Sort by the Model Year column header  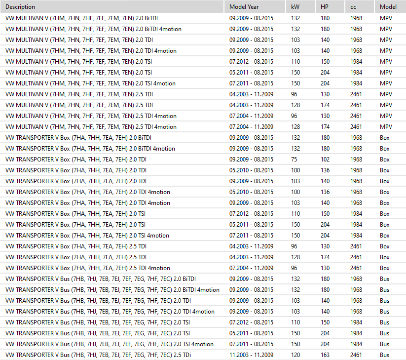point(255,7)
